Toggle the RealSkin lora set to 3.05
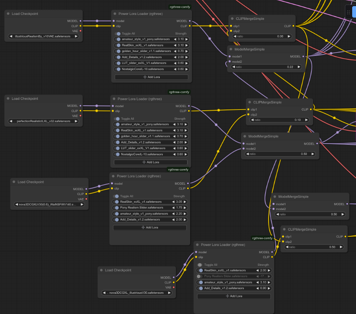 [116, 202]
